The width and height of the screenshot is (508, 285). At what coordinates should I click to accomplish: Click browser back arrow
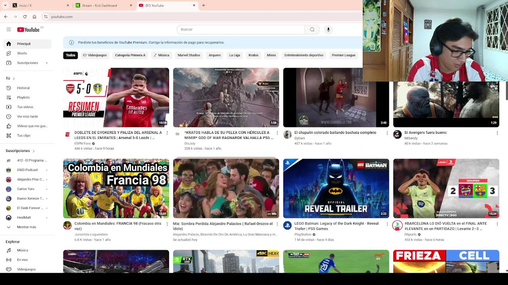(6, 17)
